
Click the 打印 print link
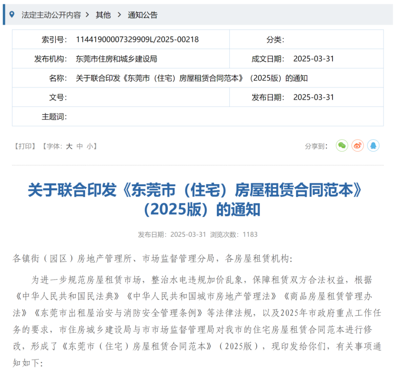pyautogui.click(x=26, y=146)
